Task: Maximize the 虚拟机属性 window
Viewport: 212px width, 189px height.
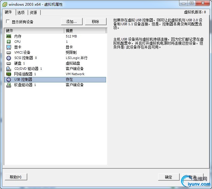Action: pyautogui.click(x=191, y=3)
